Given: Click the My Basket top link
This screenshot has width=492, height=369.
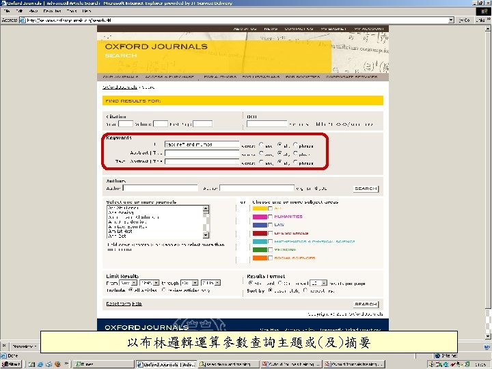Looking at the screenshot, I should [333, 29].
